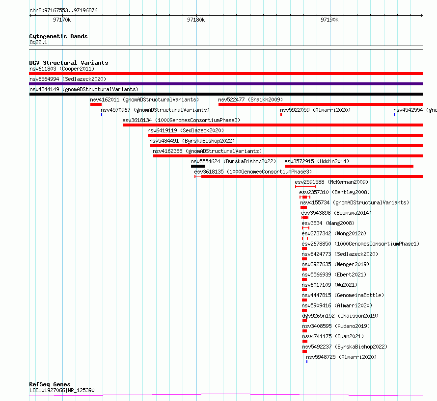Click the small blue nsv4542554 marker

(394, 115)
